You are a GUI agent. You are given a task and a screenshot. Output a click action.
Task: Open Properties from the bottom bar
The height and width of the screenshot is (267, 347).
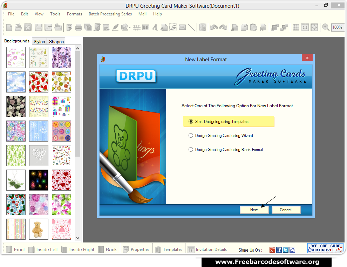[136, 249]
